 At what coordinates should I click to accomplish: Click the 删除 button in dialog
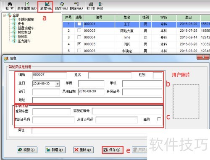(x=83, y=150)
